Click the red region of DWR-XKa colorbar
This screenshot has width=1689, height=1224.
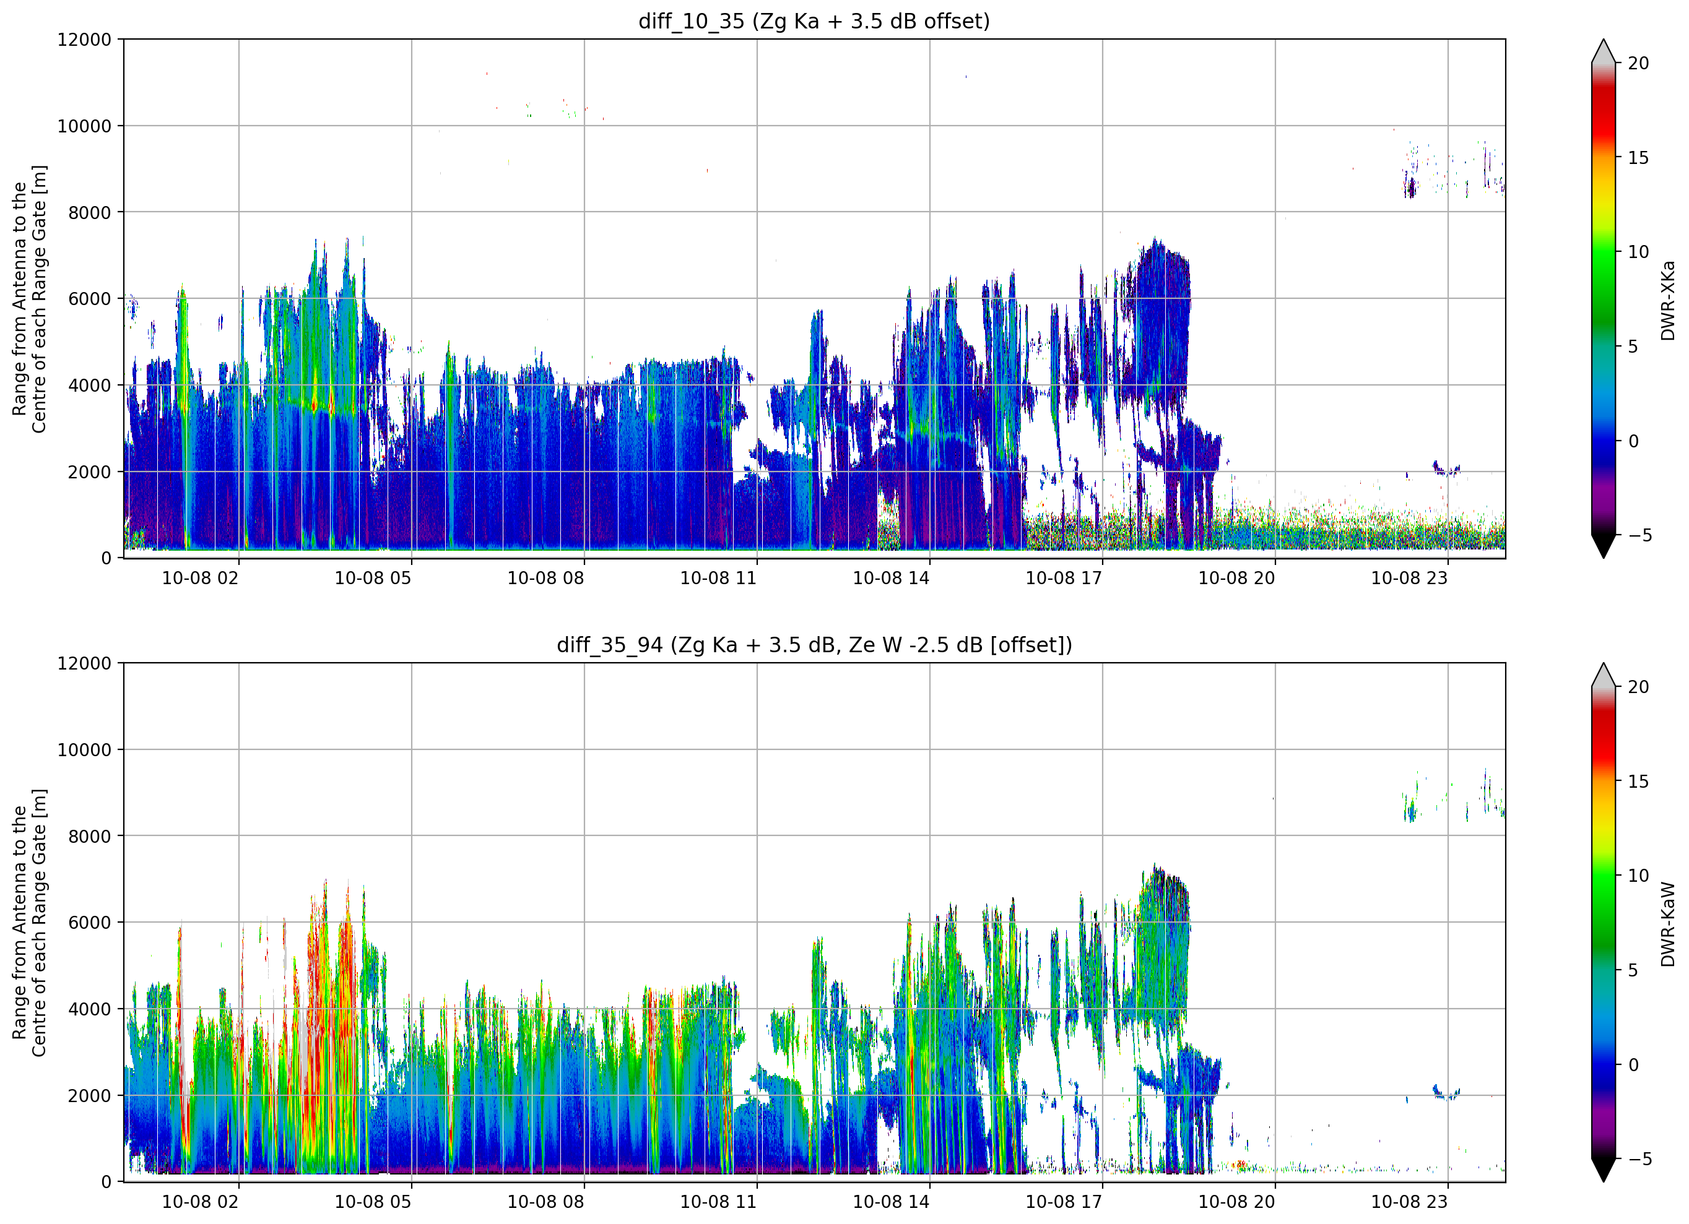[x=1604, y=111]
